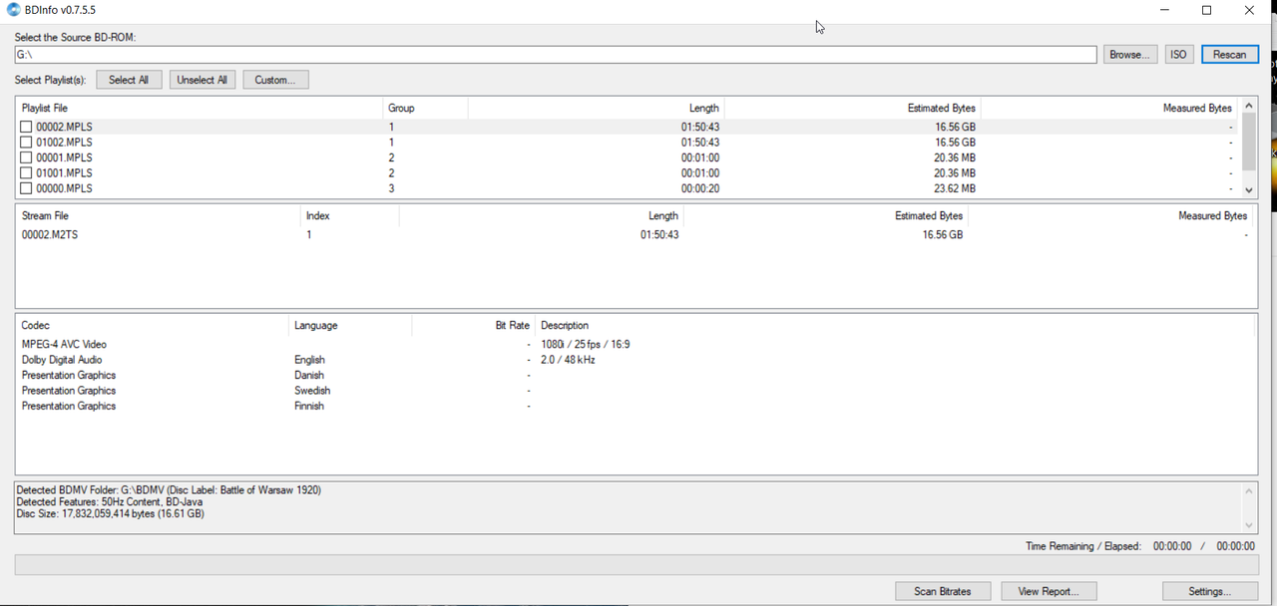Image resolution: width=1277 pixels, height=606 pixels.
Task: Click the source BD-ROM path field
Action: point(556,55)
